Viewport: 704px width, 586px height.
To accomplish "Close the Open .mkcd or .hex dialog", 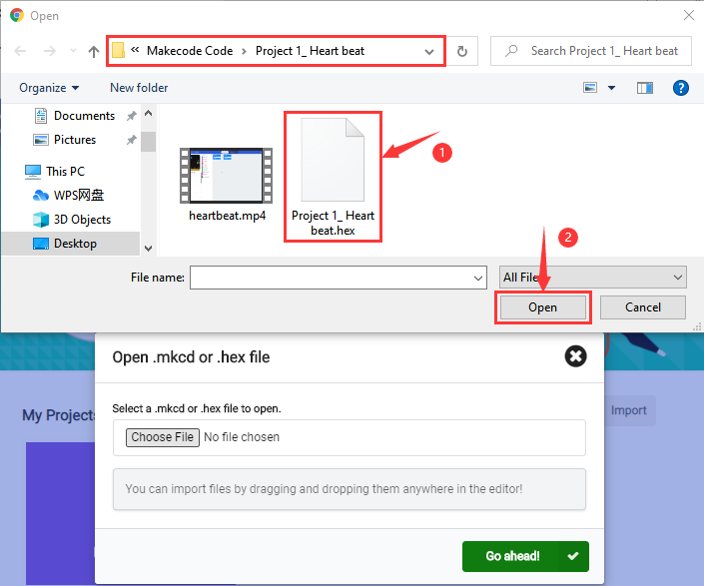I will pyautogui.click(x=575, y=356).
